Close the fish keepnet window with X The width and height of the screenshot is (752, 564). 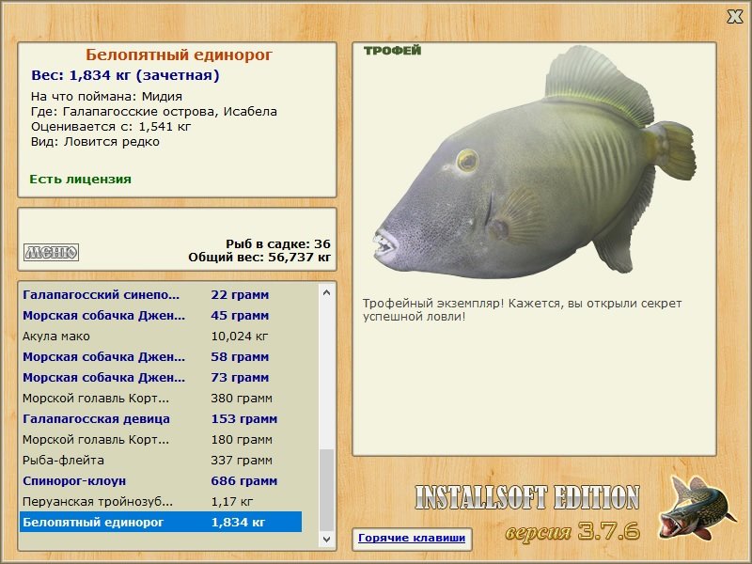(x=734, y=17)
